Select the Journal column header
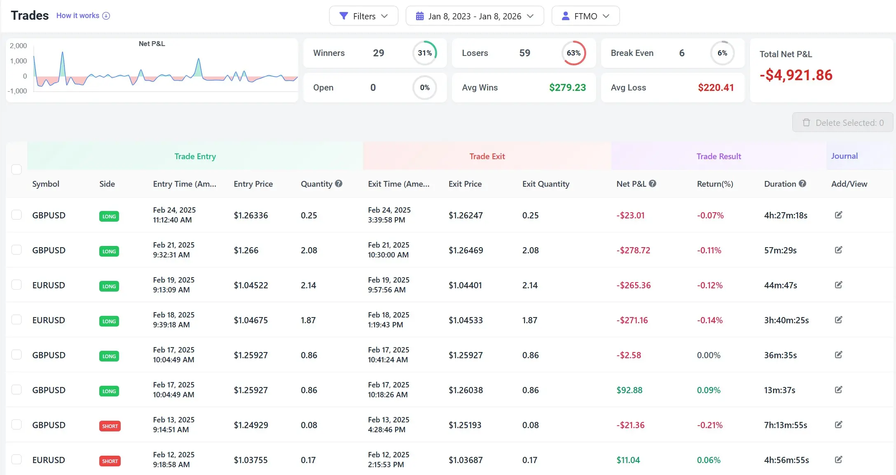The height and width of the screenshot is (475, 896). pyautogui.click(x=845, y=156)
